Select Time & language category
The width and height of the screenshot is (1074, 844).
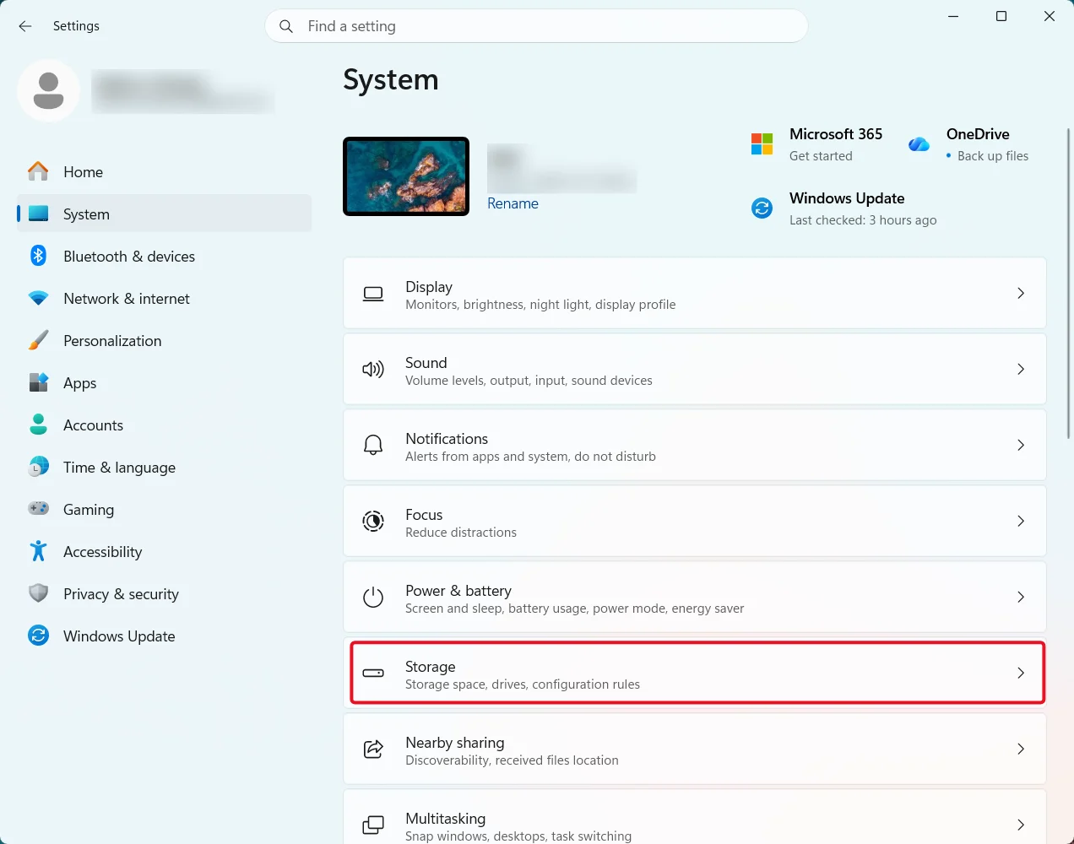point(164,467)
